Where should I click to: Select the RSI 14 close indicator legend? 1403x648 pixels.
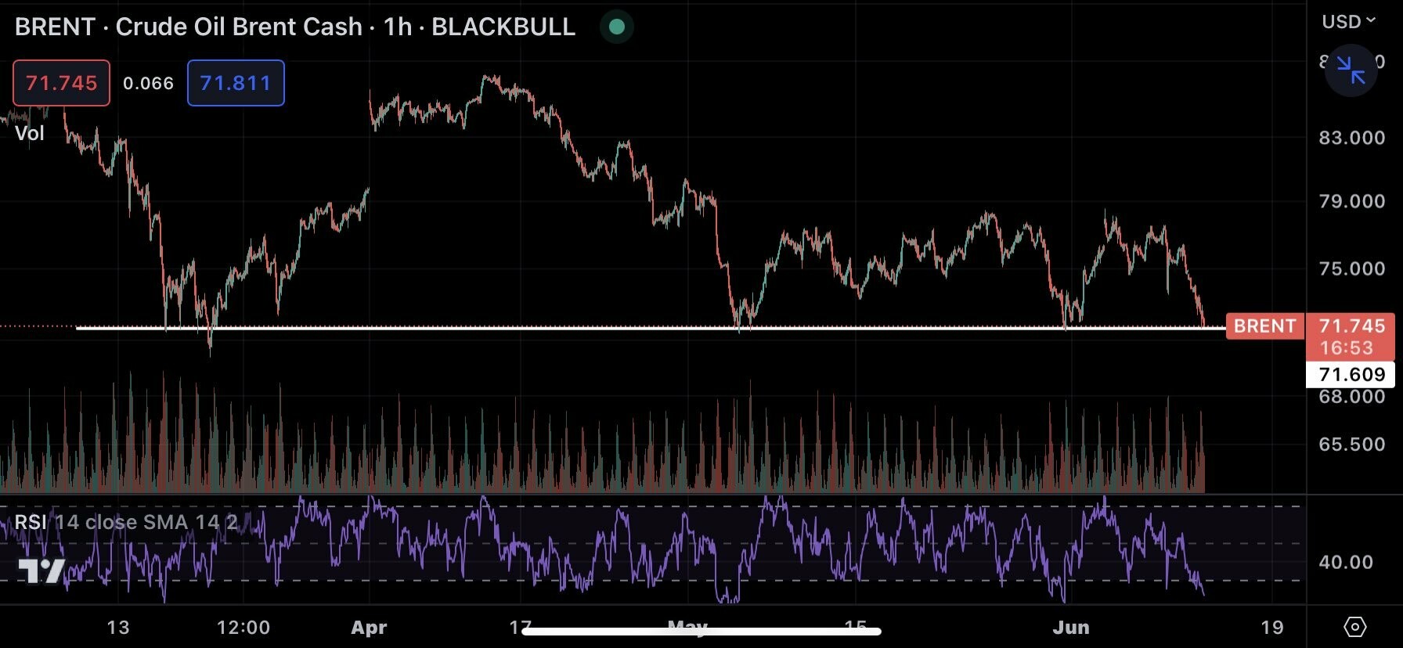coord(125,522)
